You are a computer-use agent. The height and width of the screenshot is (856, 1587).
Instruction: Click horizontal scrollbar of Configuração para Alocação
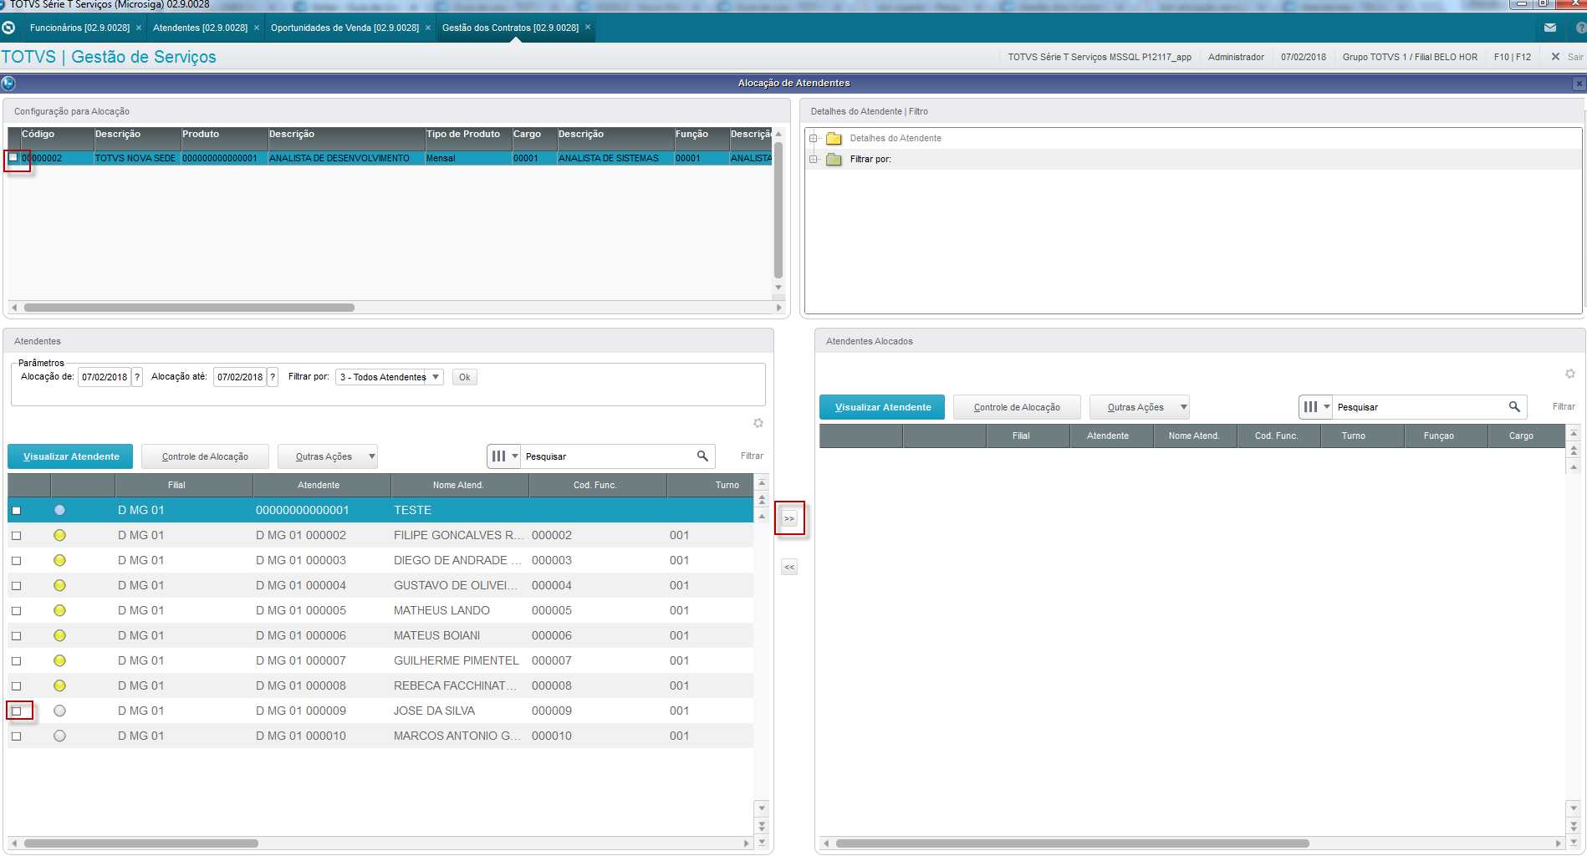point(189,308)
